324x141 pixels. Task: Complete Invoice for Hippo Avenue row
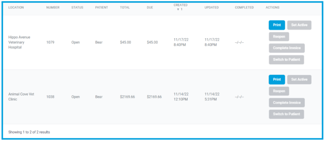point(286,48)
